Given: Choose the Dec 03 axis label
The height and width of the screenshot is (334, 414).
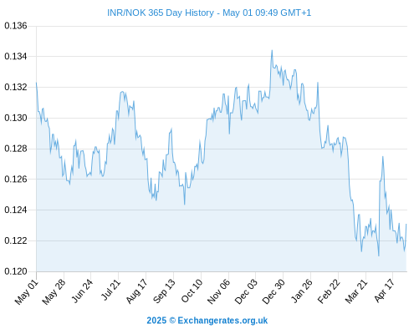Looking at the screenshot, I should pyautogui.click(x=246, y=291).
